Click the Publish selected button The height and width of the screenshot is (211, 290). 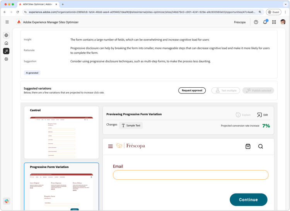[x=258, y=90]
